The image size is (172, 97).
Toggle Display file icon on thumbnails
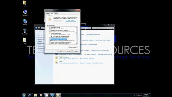click(50, 29)
